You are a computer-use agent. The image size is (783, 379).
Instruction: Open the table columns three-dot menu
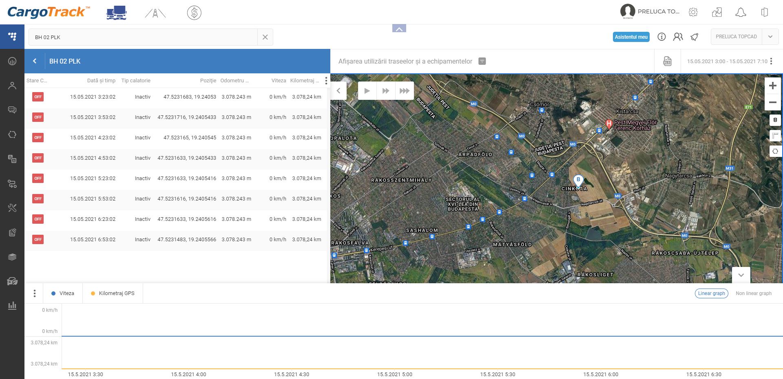coord(326,81)
